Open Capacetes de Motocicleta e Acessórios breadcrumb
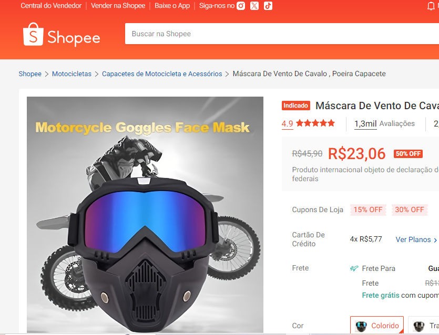 coord(162,74)
